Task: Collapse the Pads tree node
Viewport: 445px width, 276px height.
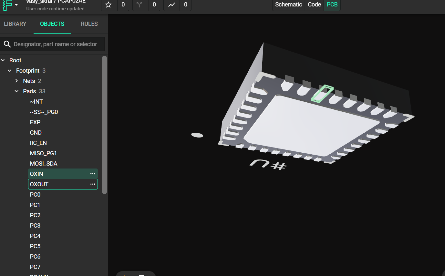Action: [17, 91]
